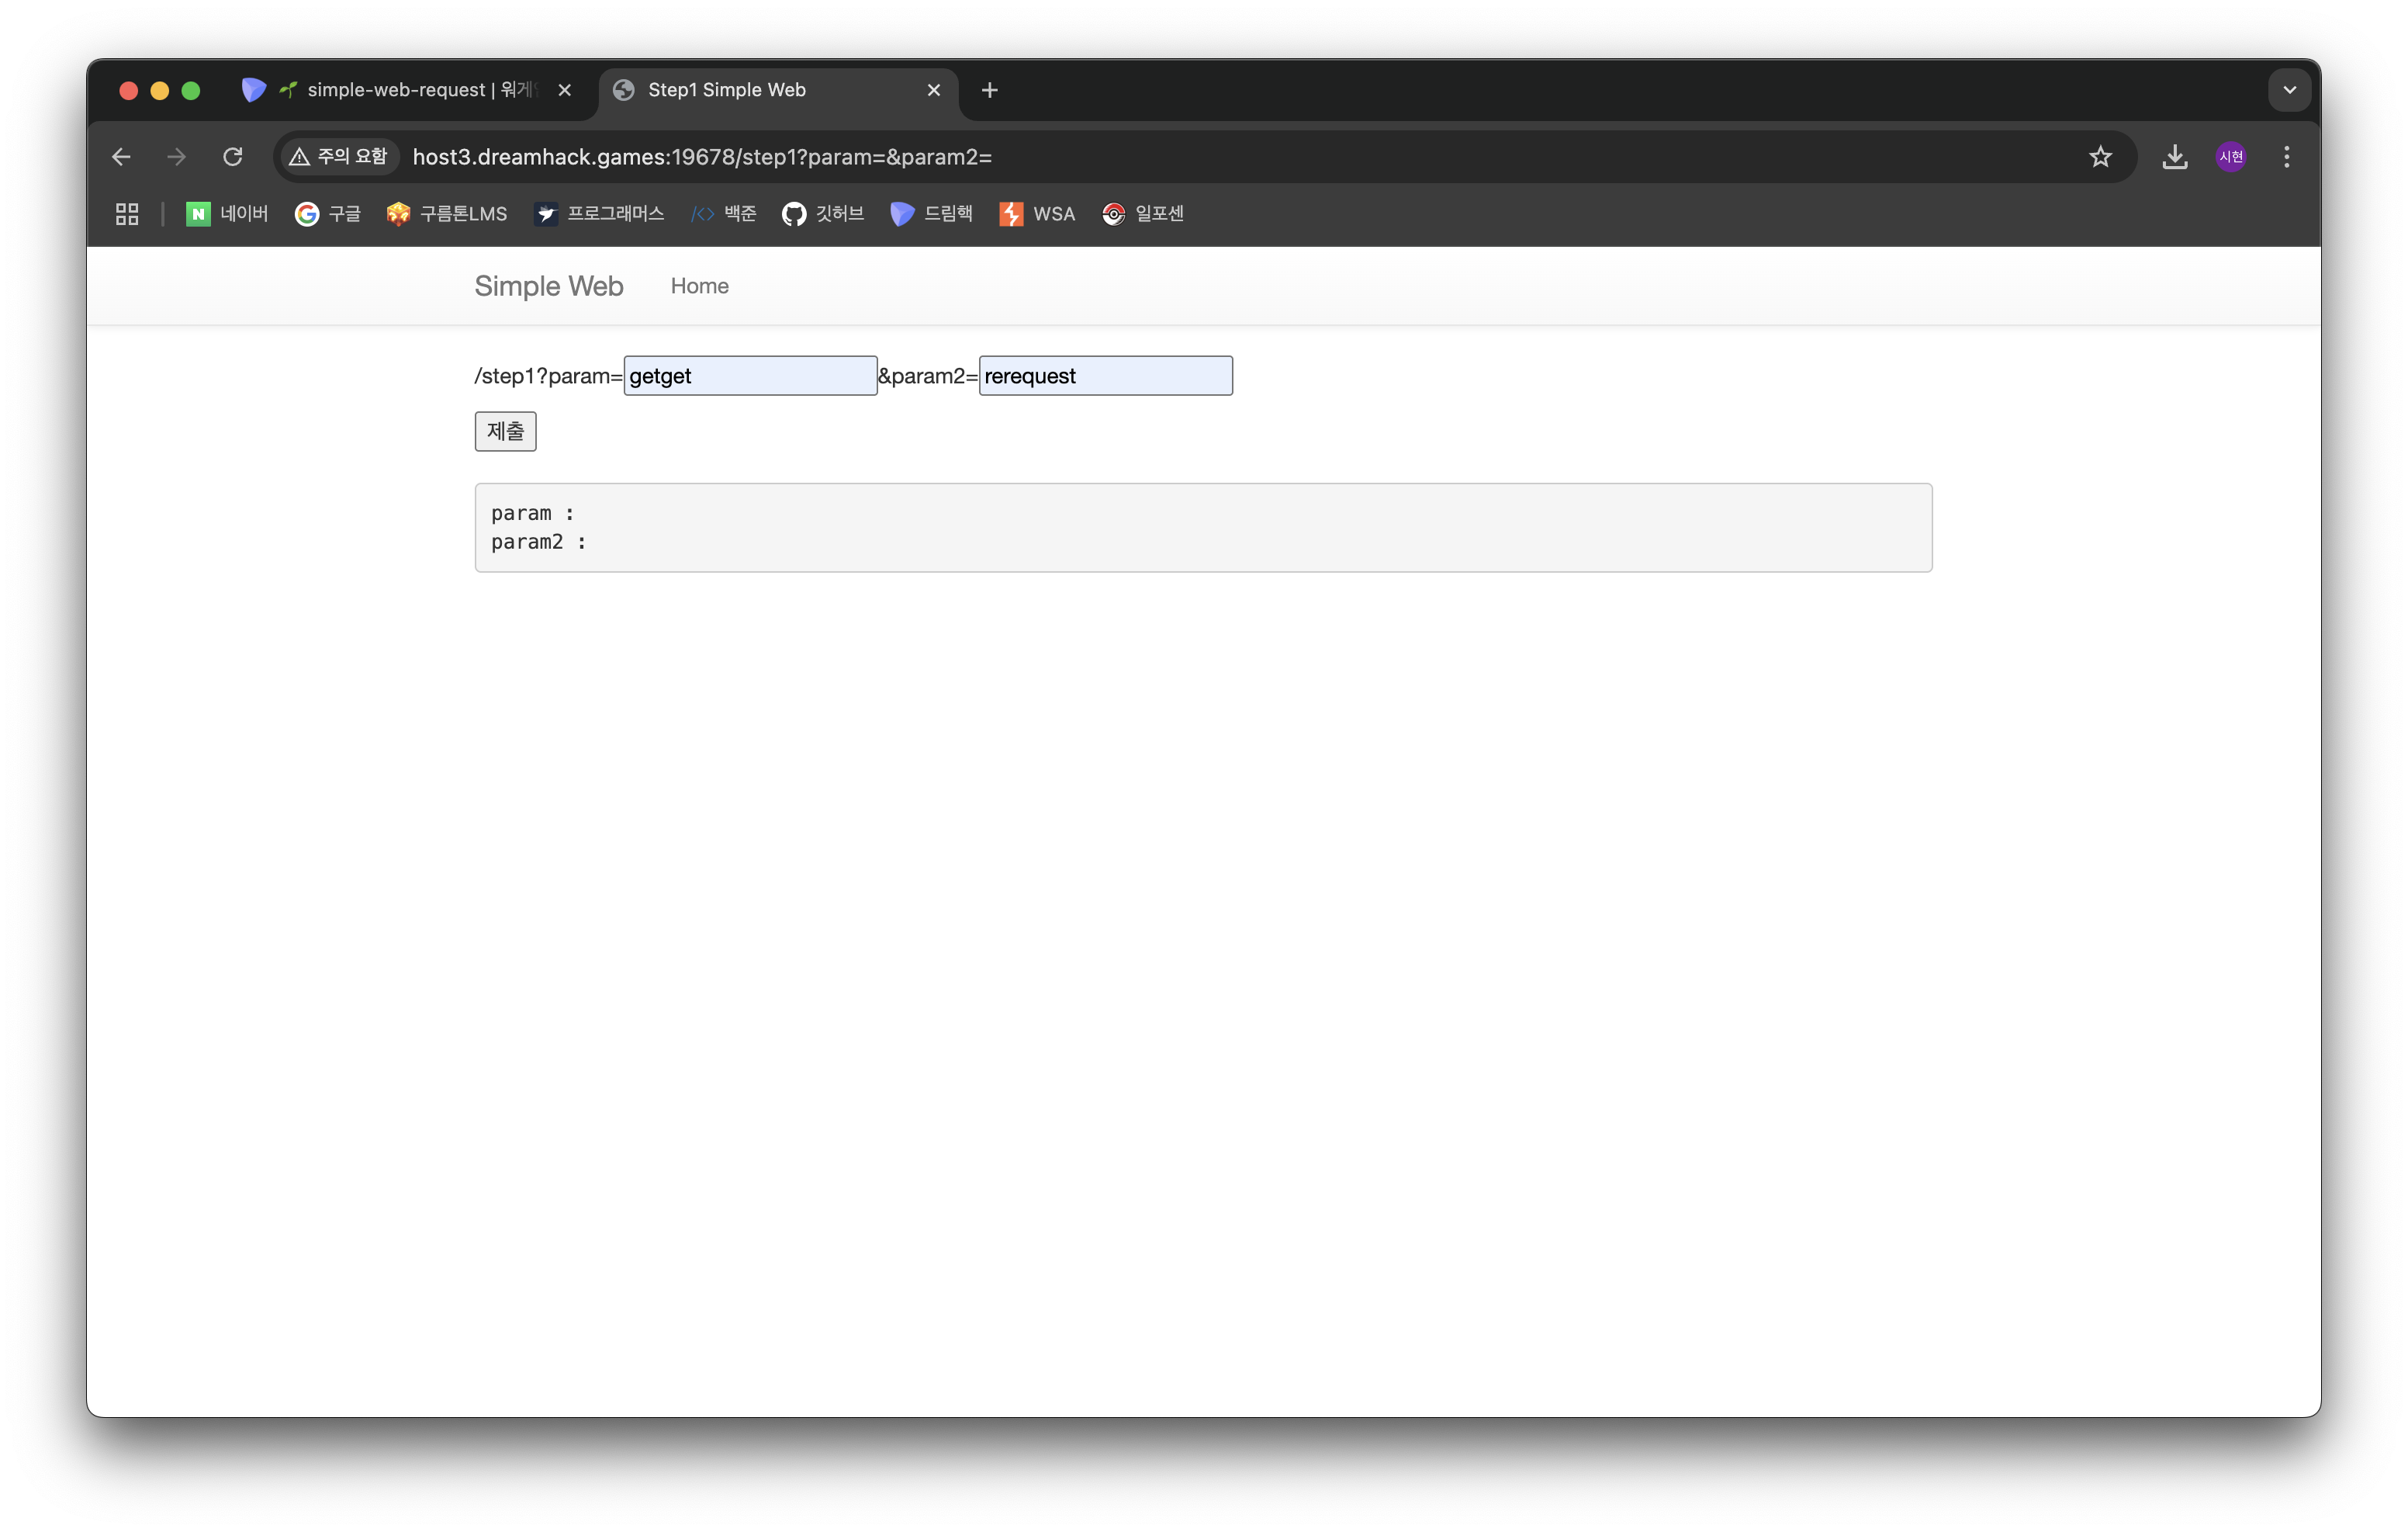The height and width of the screenshot is (1532, 2408).
Task: Open a new tab with the plus button
Action: (989, 90)
